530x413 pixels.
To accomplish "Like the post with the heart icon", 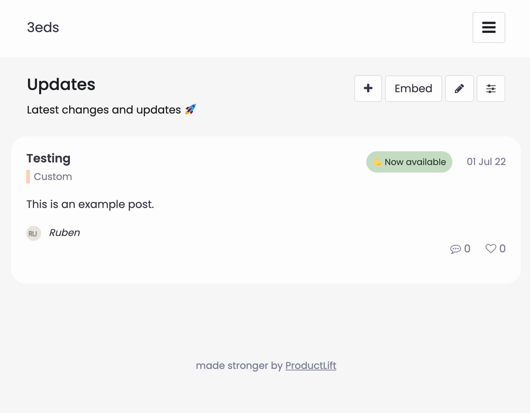I will point(490,249).
